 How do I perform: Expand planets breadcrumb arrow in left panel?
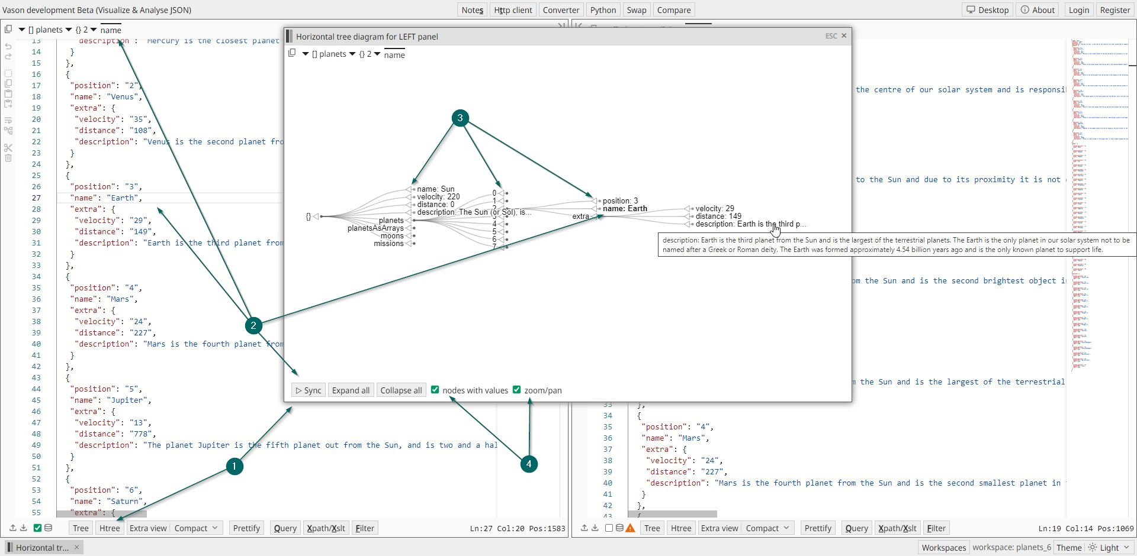(x=69, y=30)
